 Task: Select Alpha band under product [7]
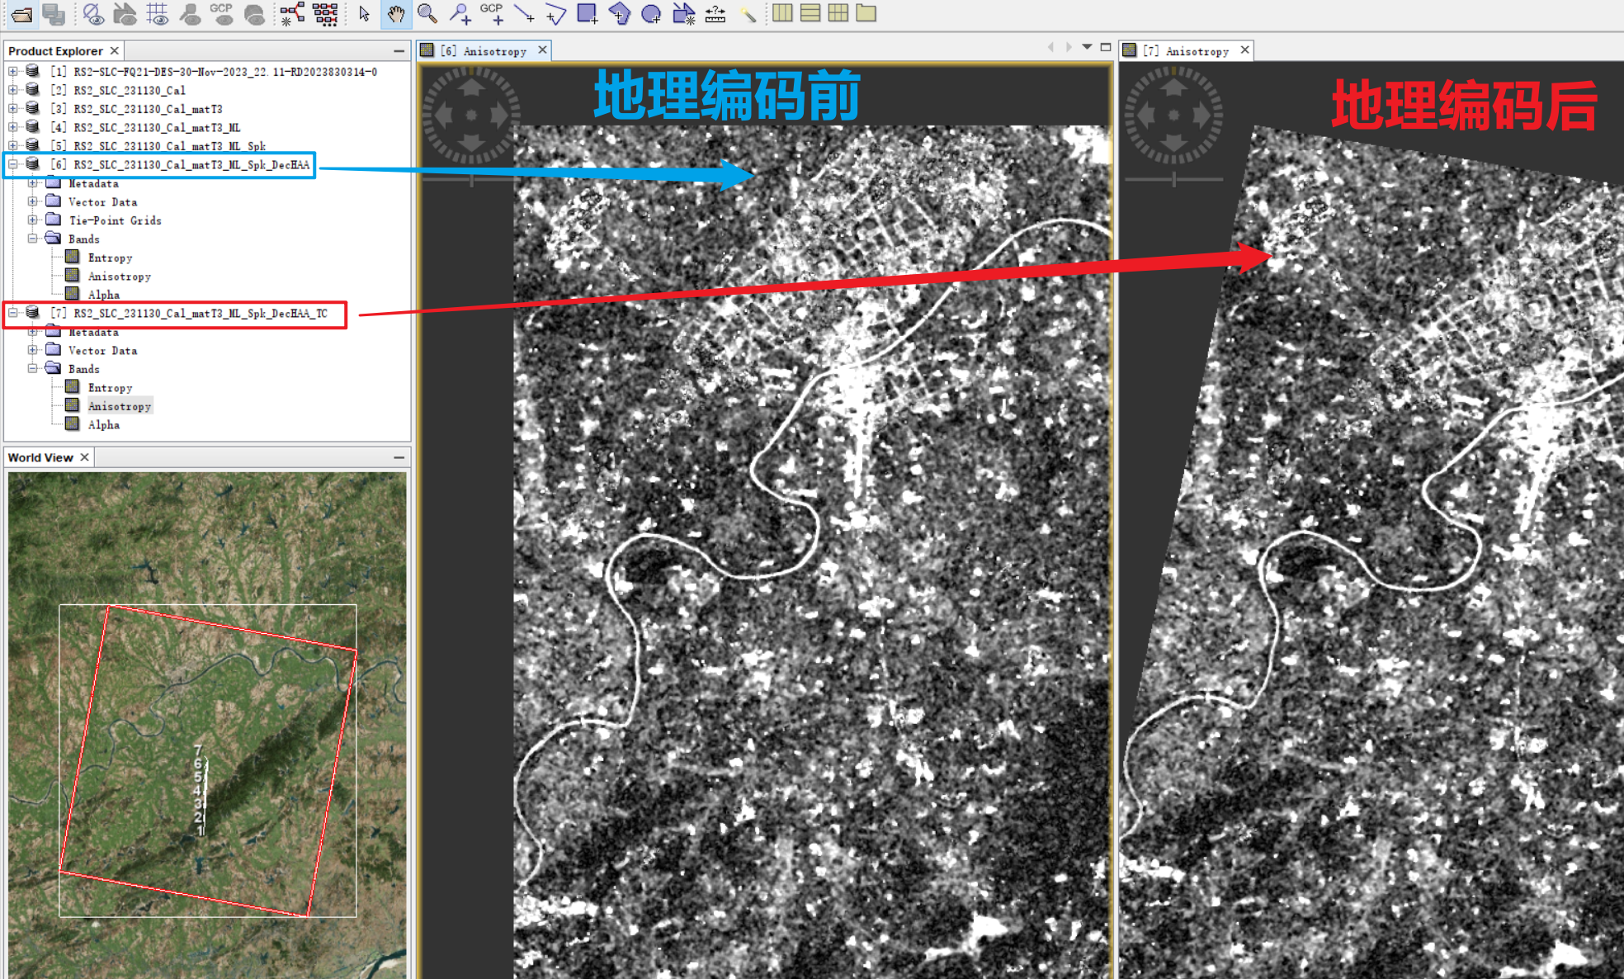coord(103,424)
